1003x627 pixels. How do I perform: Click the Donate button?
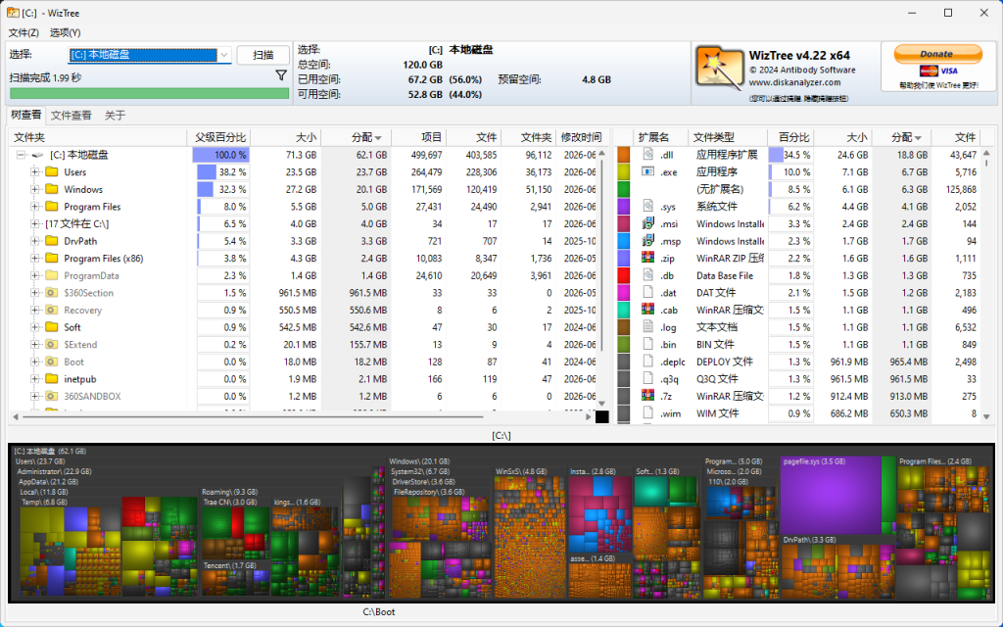[x=937, y=54]
